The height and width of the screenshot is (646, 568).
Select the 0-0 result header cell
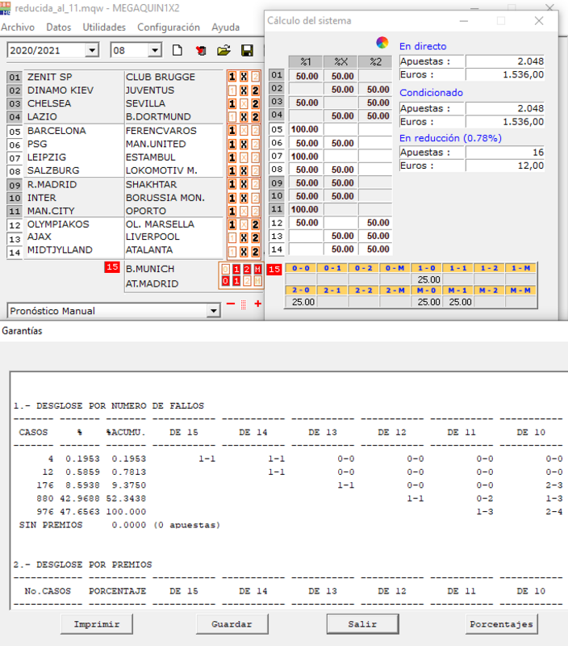[301, 268]
